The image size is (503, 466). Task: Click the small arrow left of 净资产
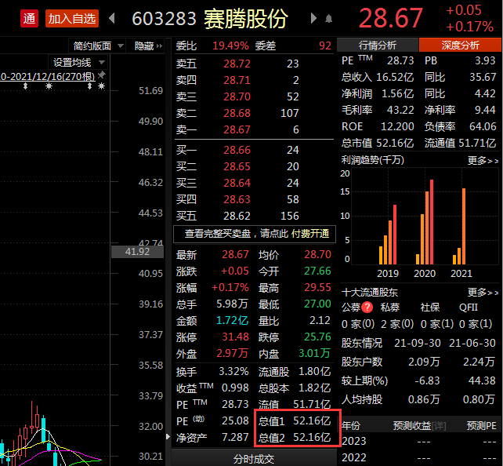pos(168,436)
